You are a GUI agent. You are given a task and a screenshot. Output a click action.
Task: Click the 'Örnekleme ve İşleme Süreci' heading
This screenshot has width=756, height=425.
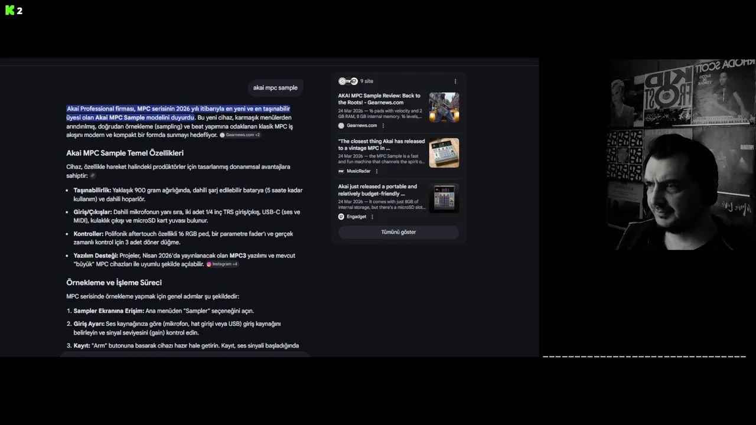tap(114, 283)
